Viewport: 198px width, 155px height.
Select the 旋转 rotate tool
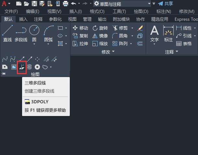(100, 28)
